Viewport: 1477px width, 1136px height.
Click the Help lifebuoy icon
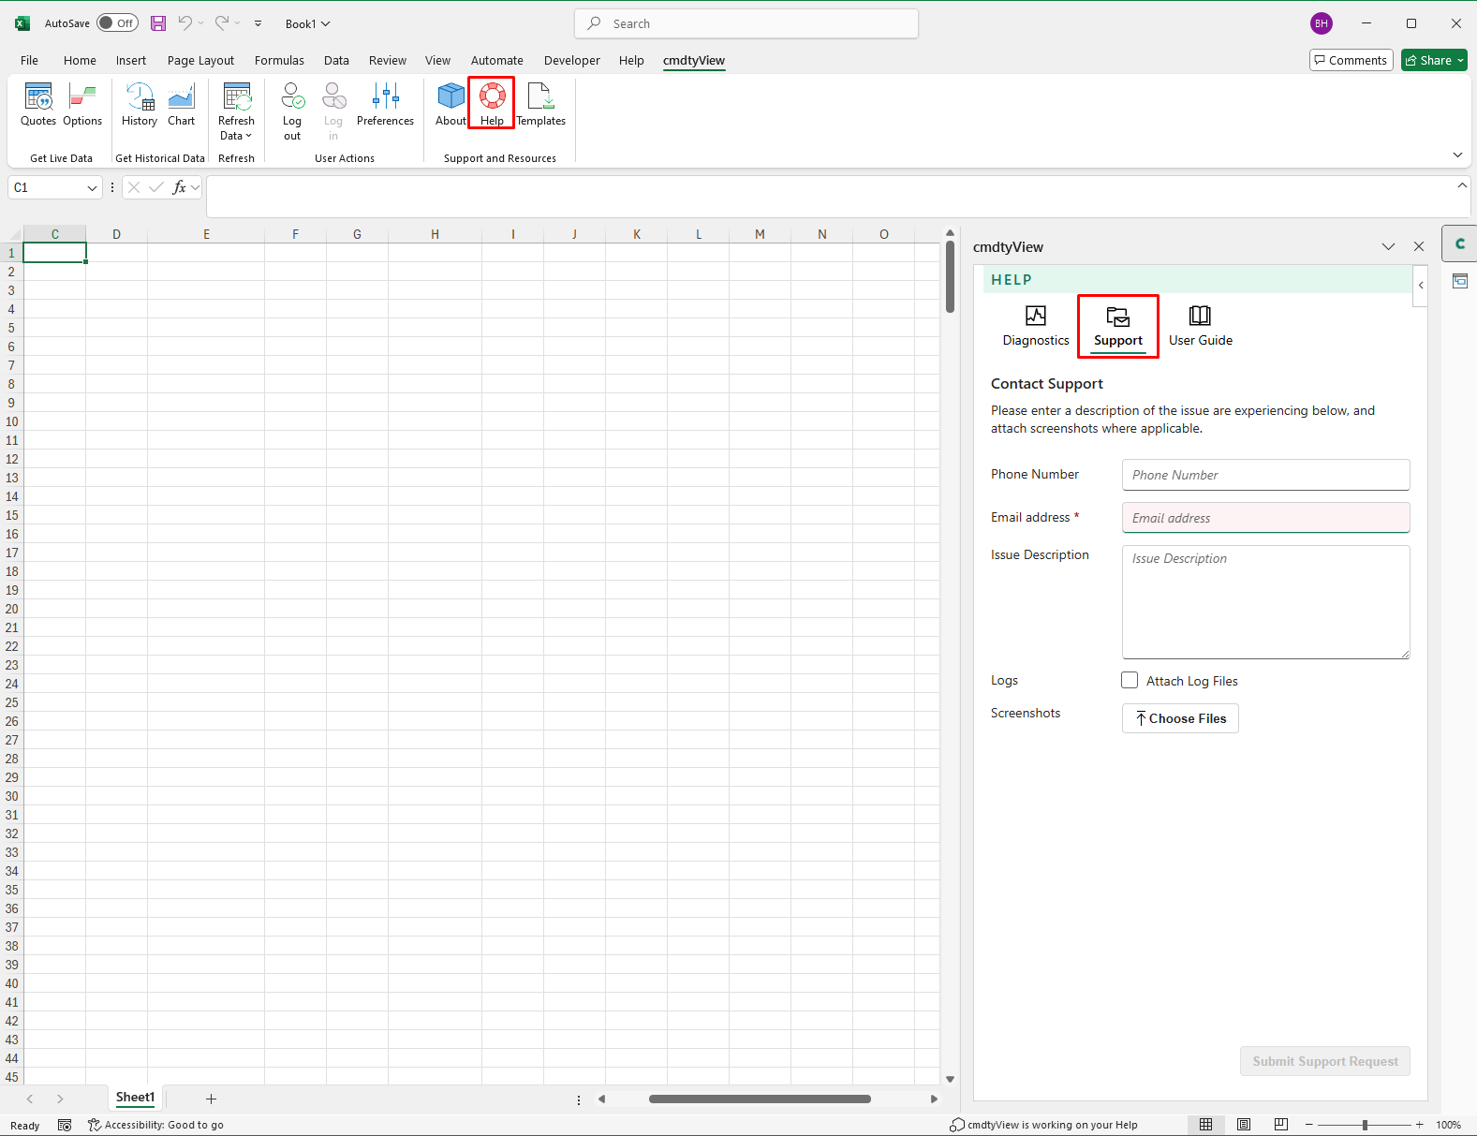click(x=493, y=96)
